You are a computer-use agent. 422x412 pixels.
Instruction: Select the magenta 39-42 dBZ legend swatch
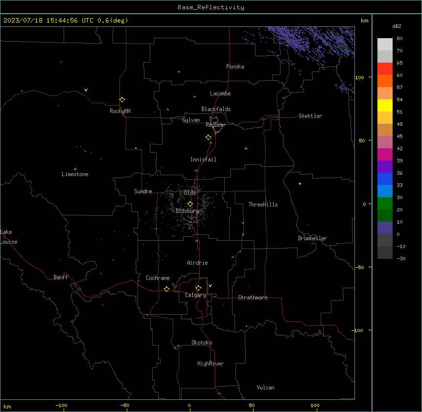point(385,154)
